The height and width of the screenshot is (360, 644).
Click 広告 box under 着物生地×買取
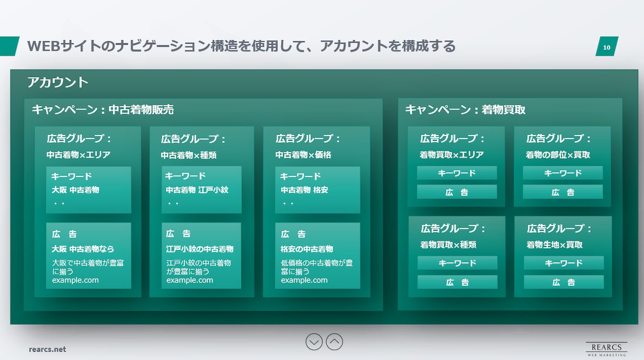564,282
